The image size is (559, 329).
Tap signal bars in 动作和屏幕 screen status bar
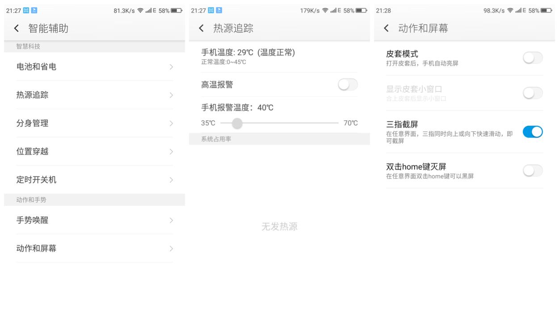tap(518, 11)
